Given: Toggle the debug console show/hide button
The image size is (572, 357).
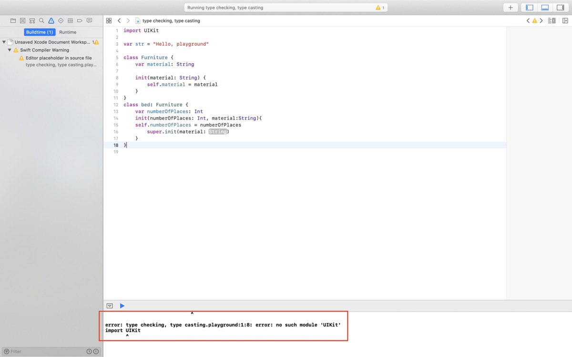Looking at the screenshot, I should (x=110, y=306).
